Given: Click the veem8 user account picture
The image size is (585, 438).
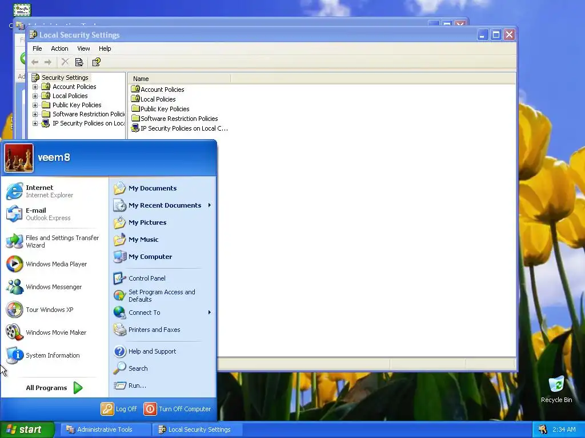Looking at the screenshot, I should click(19, 158).
